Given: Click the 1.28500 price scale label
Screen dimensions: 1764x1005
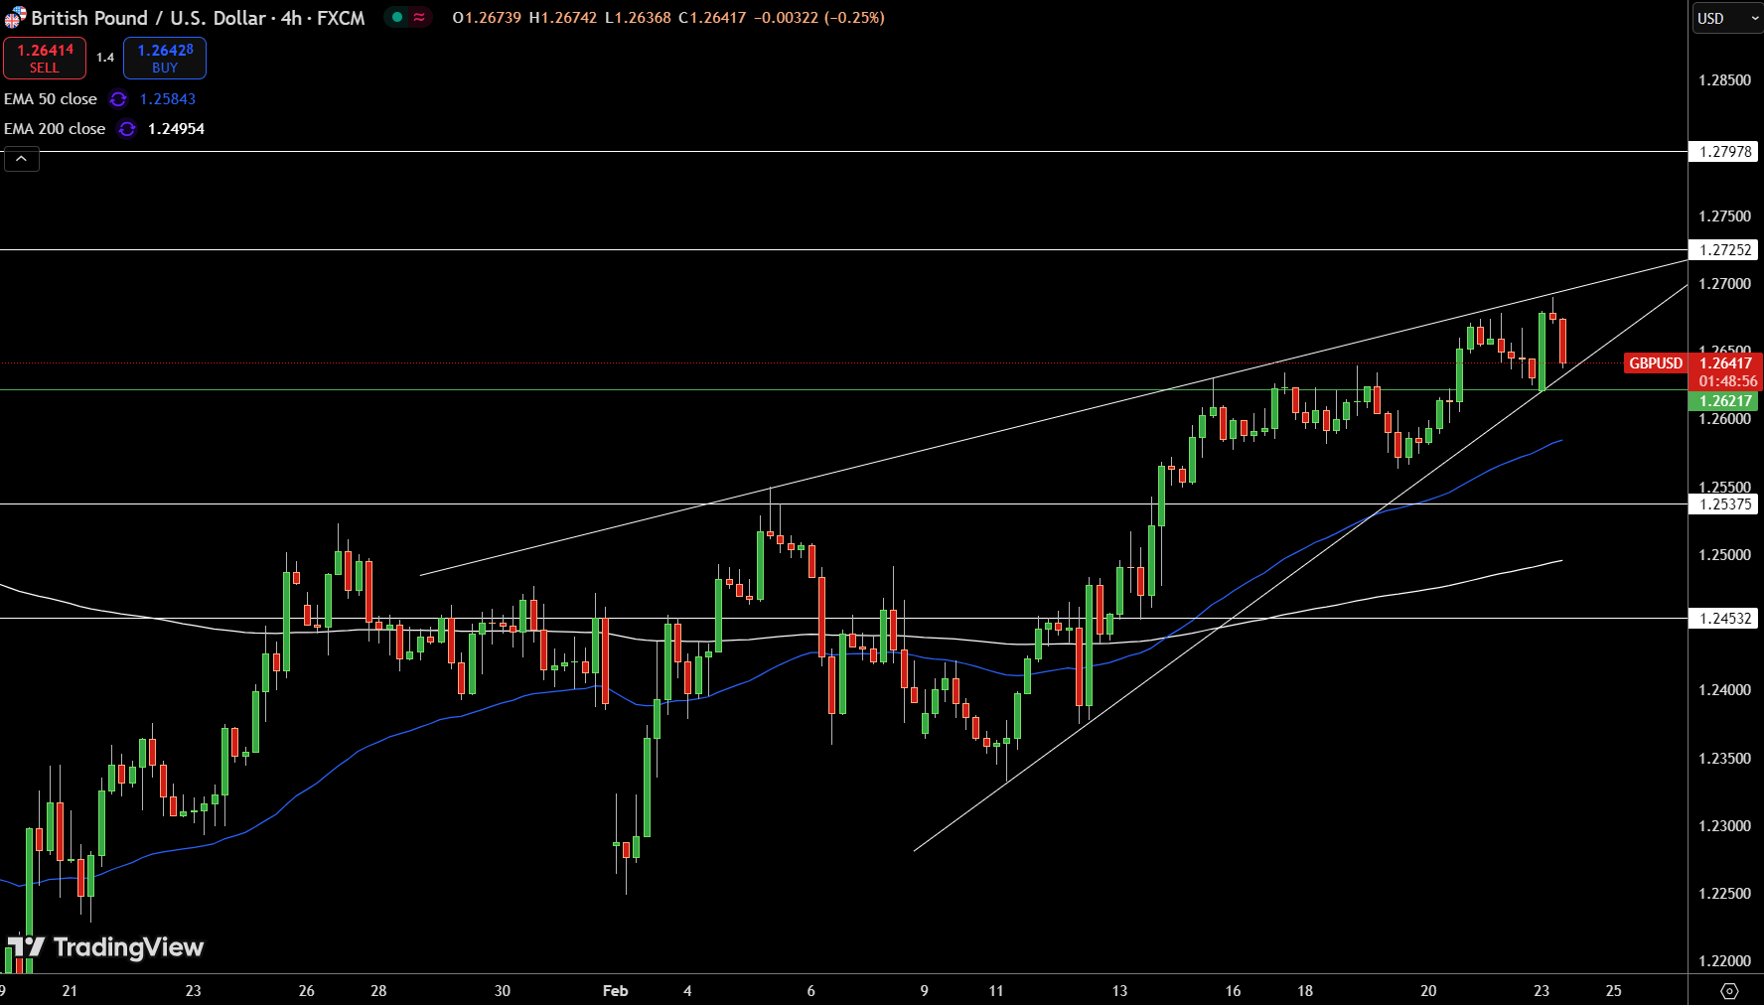Looking at the screenshot, I should (1724, 80).
